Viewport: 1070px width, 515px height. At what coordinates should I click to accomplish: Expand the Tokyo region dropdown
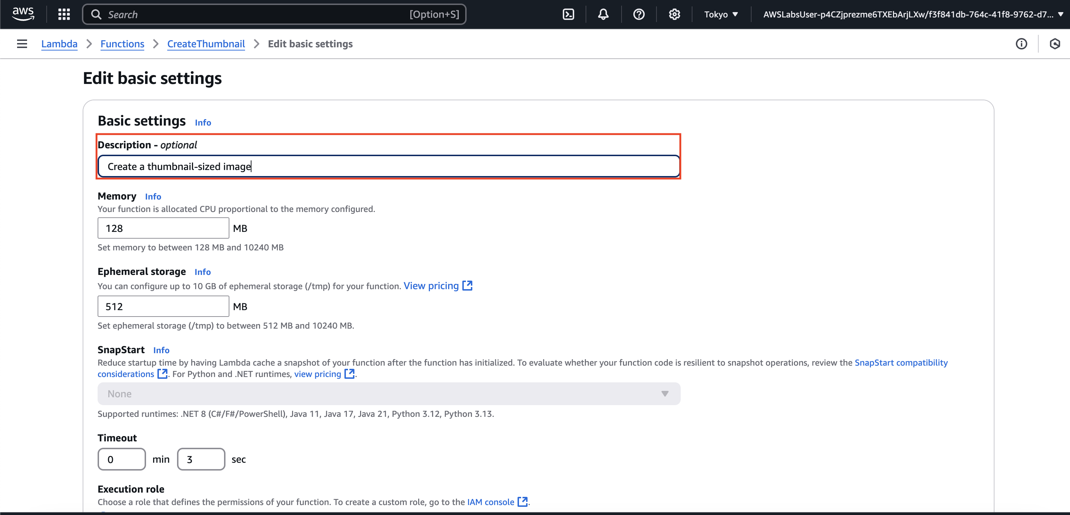(x=721, y=15)
